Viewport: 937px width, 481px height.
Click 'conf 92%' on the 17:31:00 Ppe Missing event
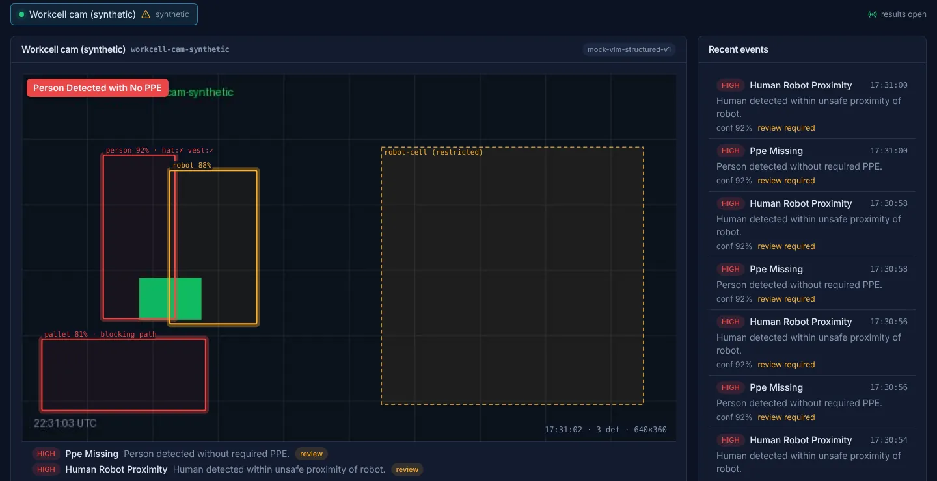click(734, 181)
